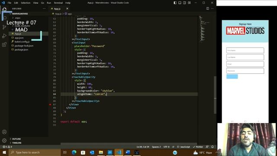Open package.json in the explorer
This screenshot has width=277, height=156.
coord(29,50)
